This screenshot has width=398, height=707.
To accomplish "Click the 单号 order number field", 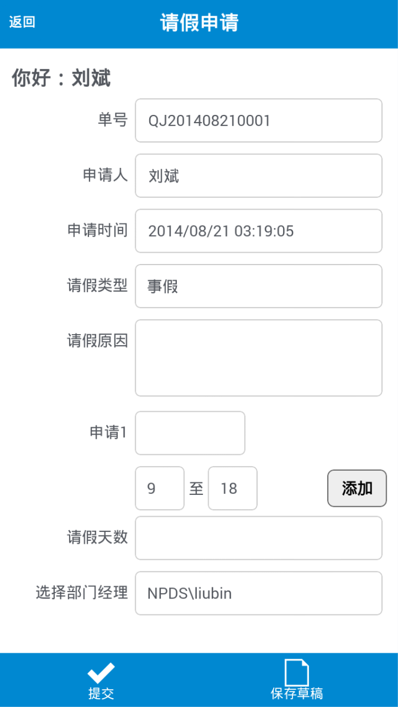I will pos(258,121).
